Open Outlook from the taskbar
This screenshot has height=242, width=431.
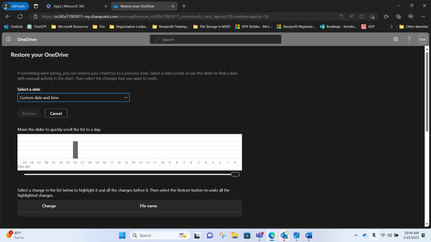(284, 235)
